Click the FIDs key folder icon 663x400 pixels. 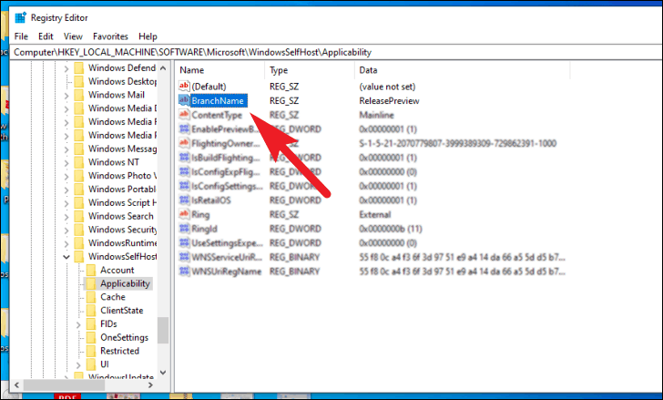click(91, 323)
